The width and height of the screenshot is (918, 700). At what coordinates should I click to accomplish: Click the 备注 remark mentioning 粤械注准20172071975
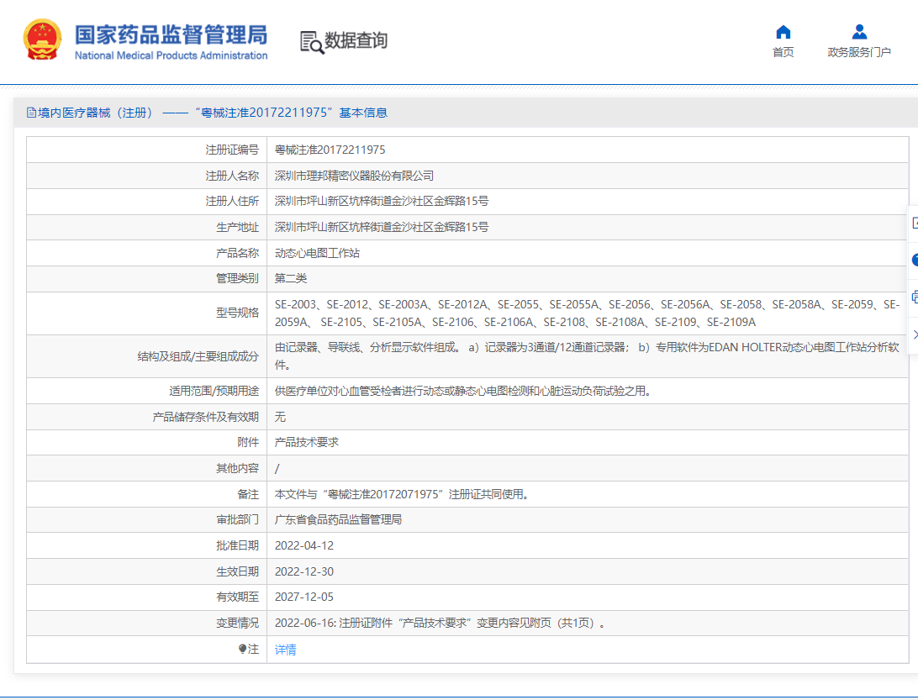click(x=402, y=494)
